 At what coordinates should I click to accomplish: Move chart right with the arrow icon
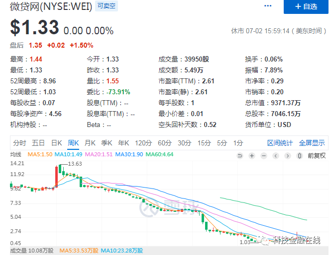tap(288, 156)
